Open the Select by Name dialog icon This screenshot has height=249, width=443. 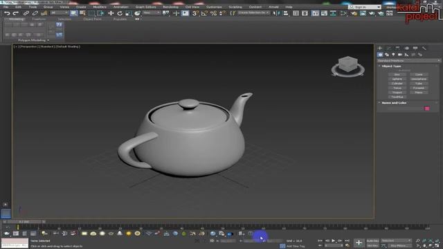pos(83,13)
